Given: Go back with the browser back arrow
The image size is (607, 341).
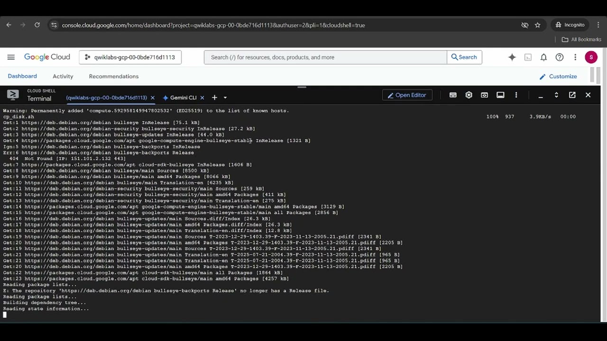Looking at the screenshot, I should tap(9, 25).
